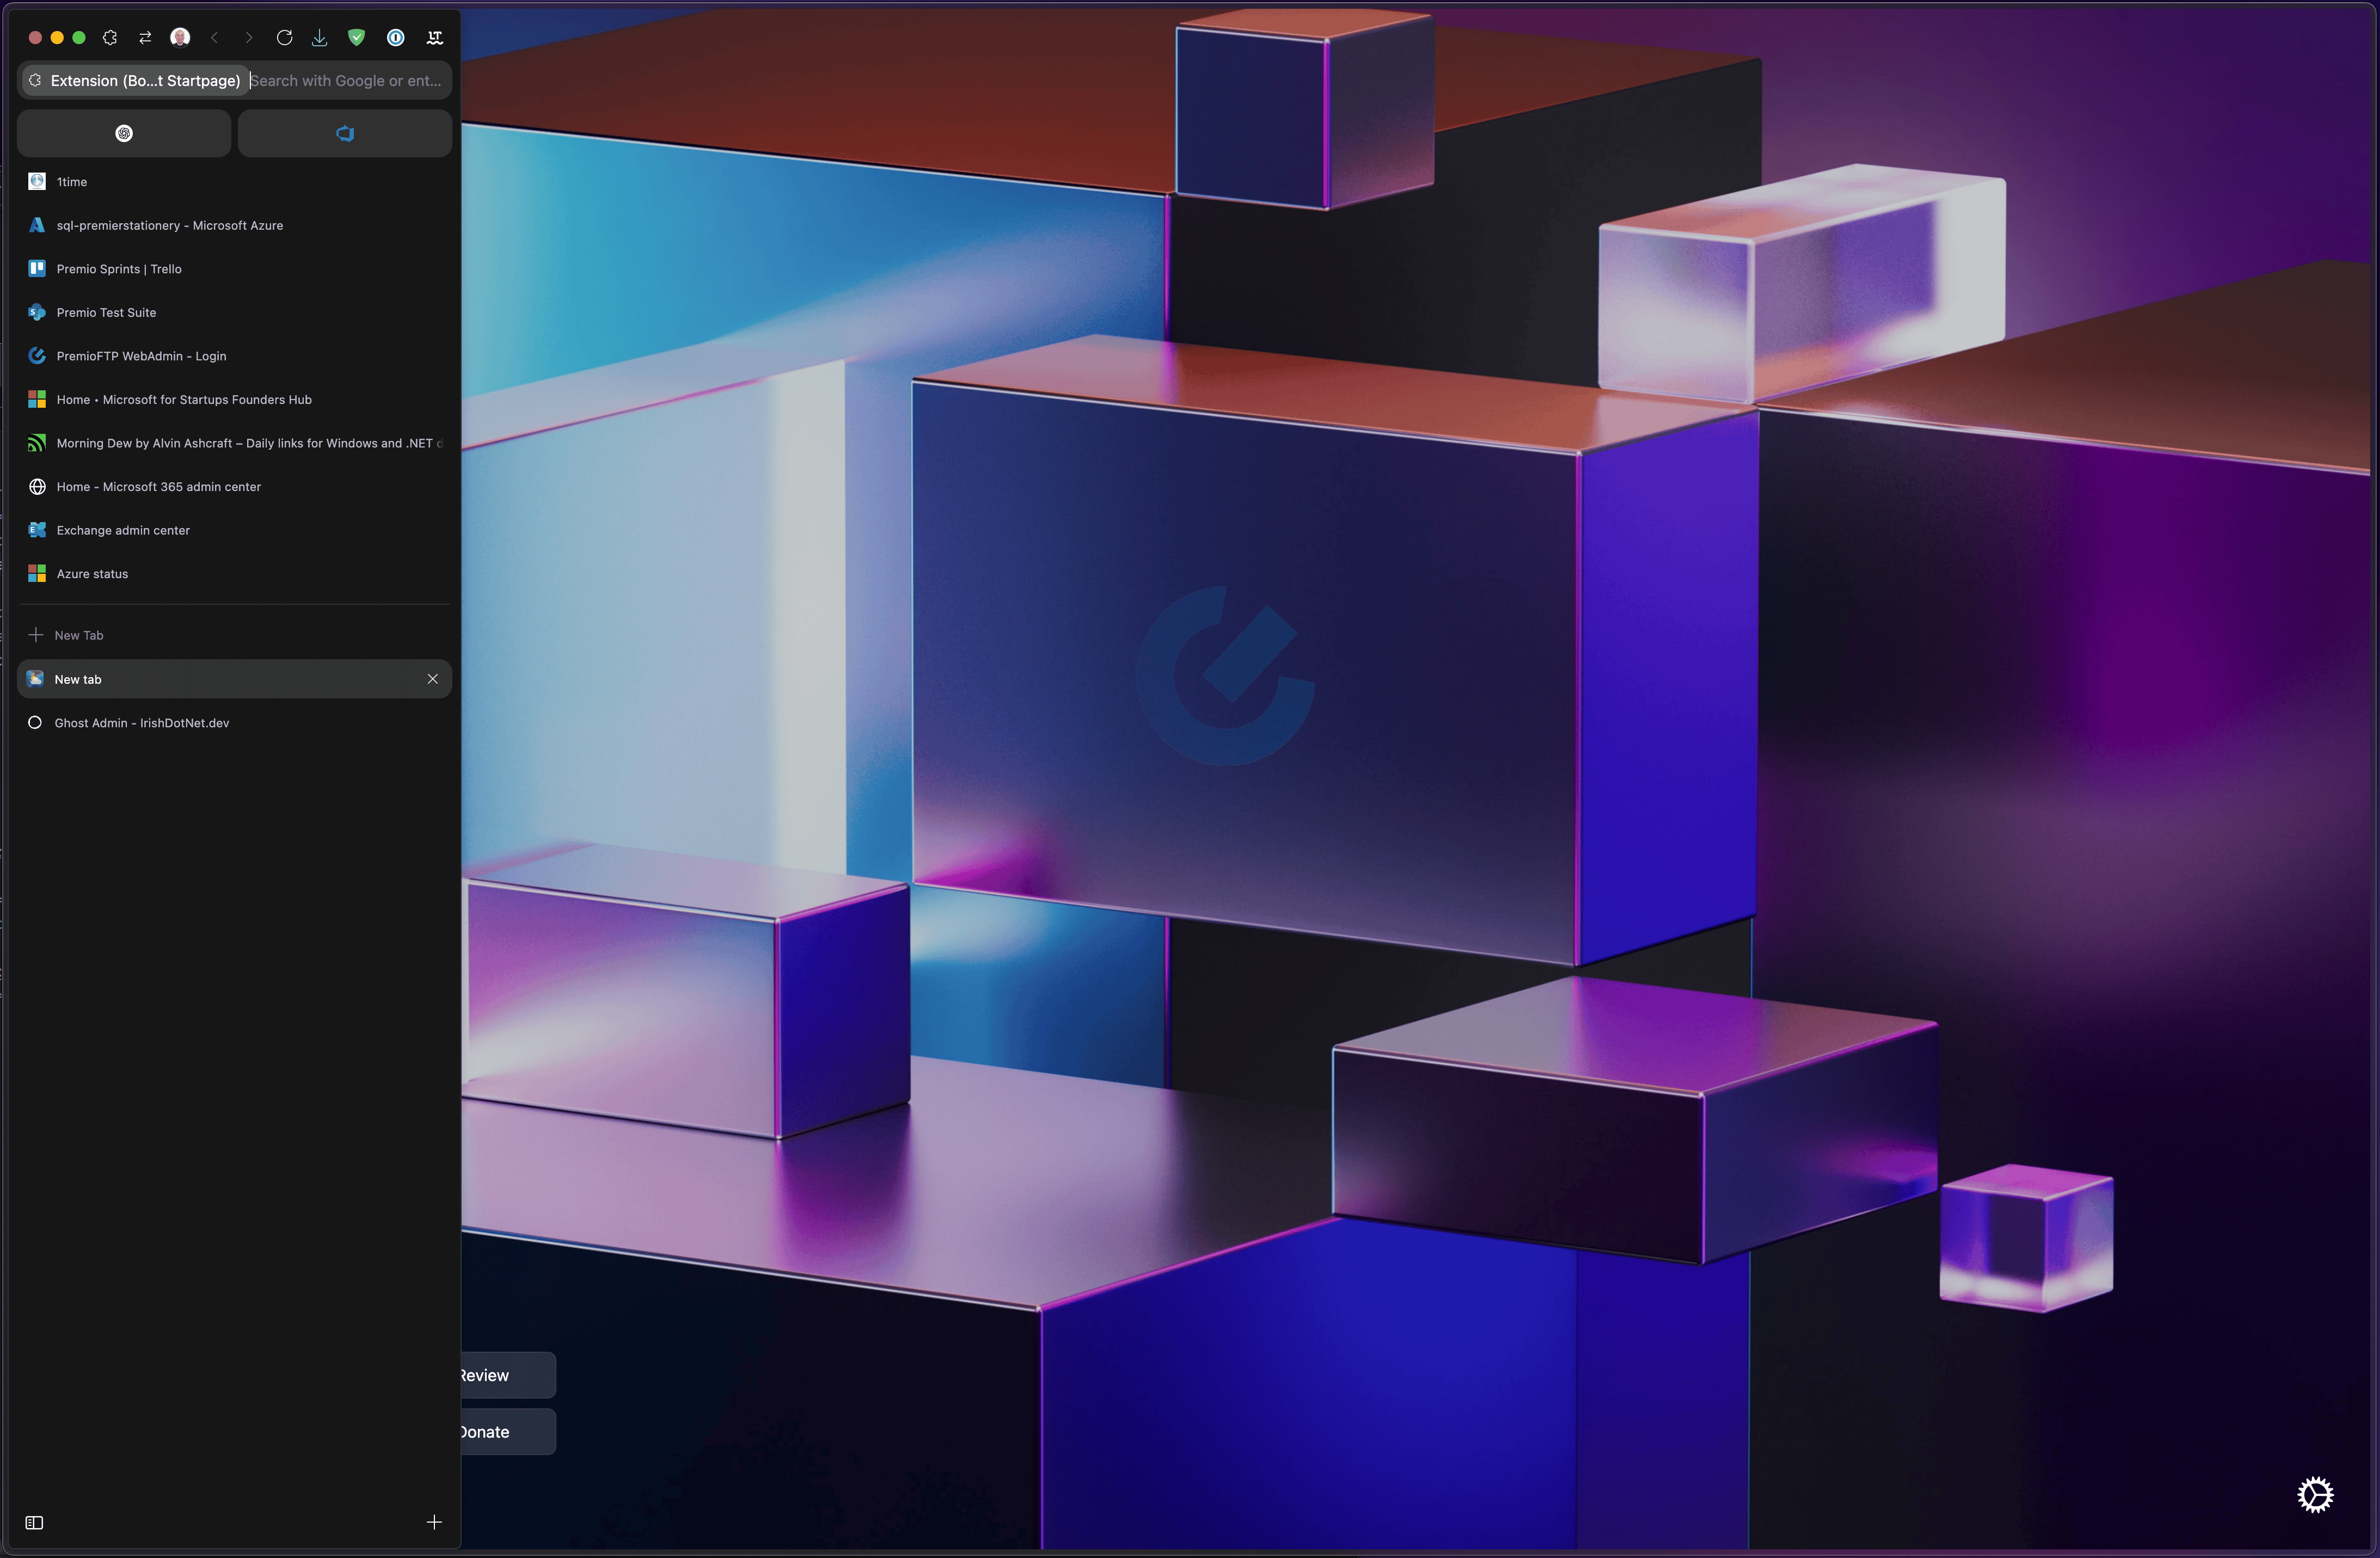Open the Azure status tab
2380x1558 pixels.
pos(235,573)
